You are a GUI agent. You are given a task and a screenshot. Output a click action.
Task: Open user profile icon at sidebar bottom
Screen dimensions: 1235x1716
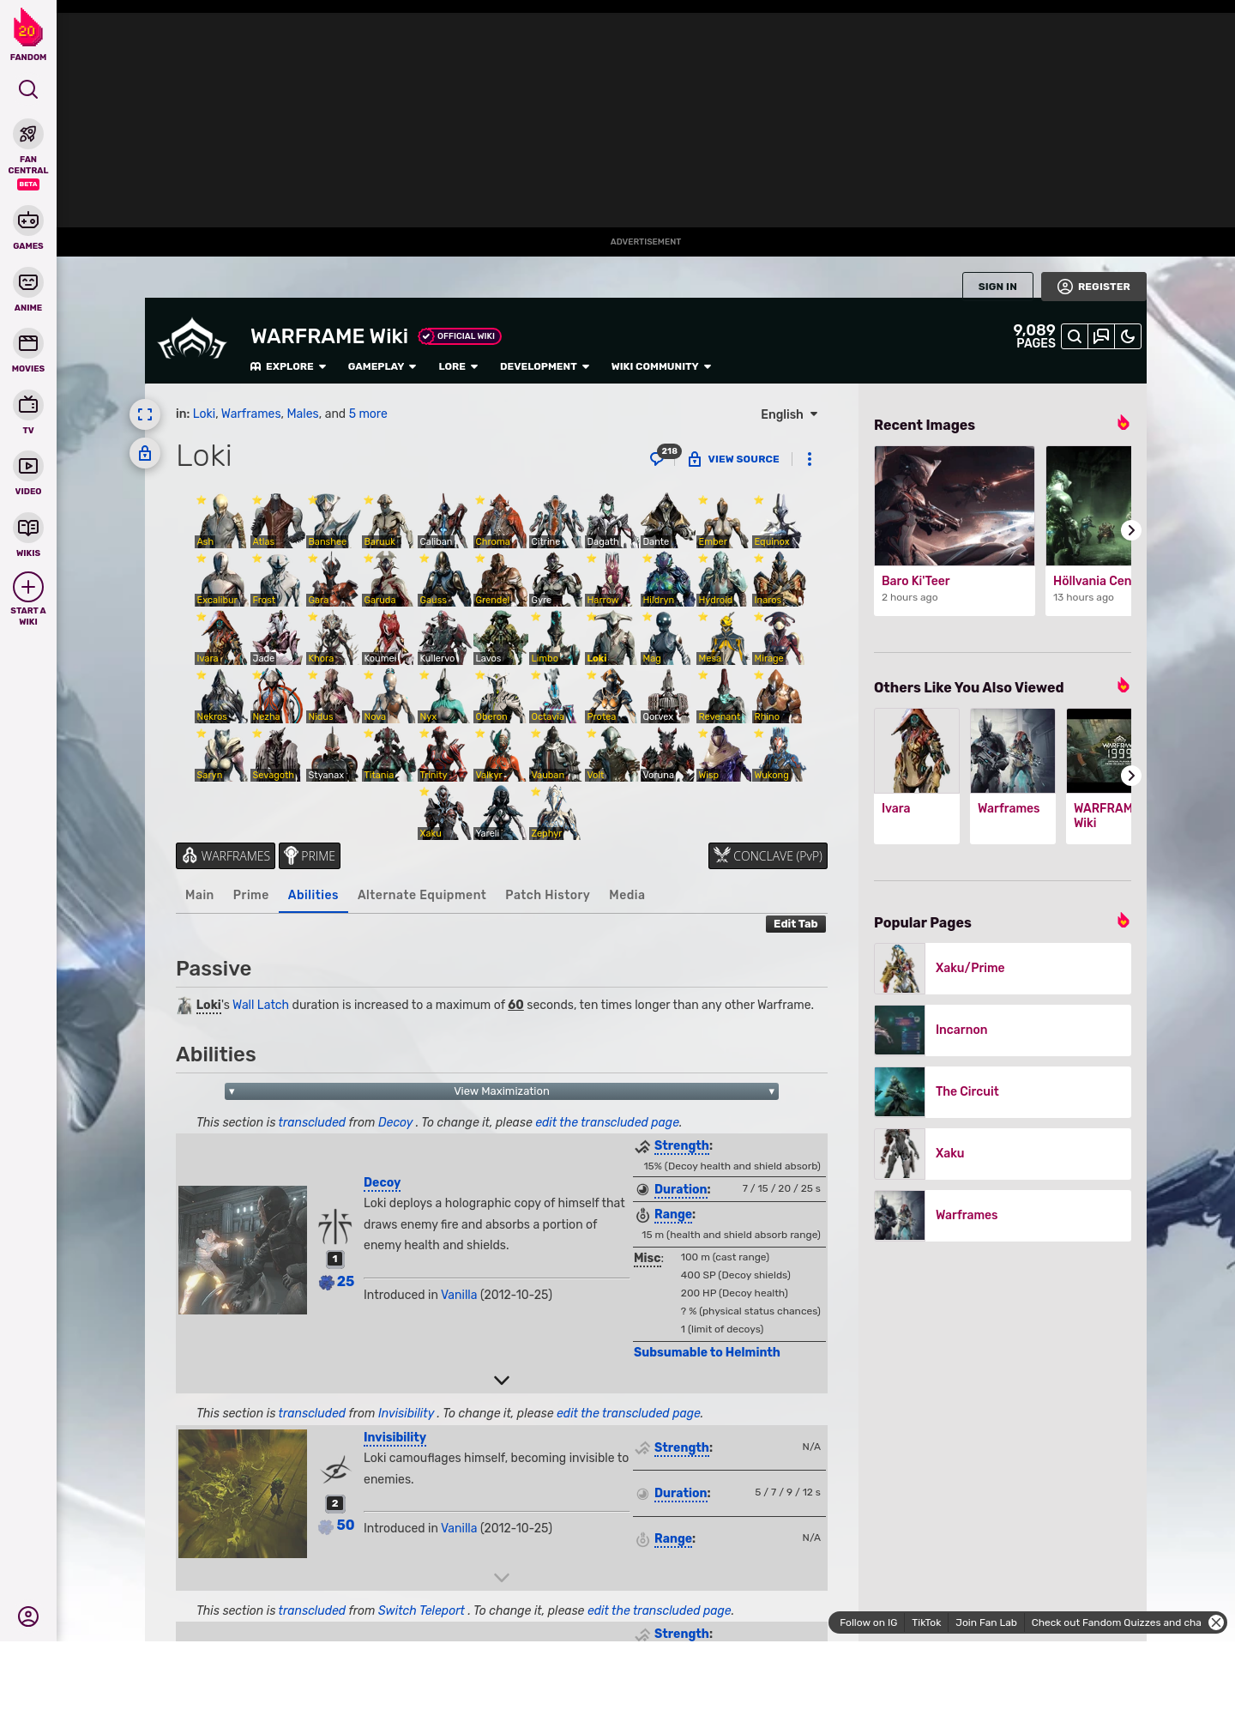pyautogui.click(x=28, y=1616)
